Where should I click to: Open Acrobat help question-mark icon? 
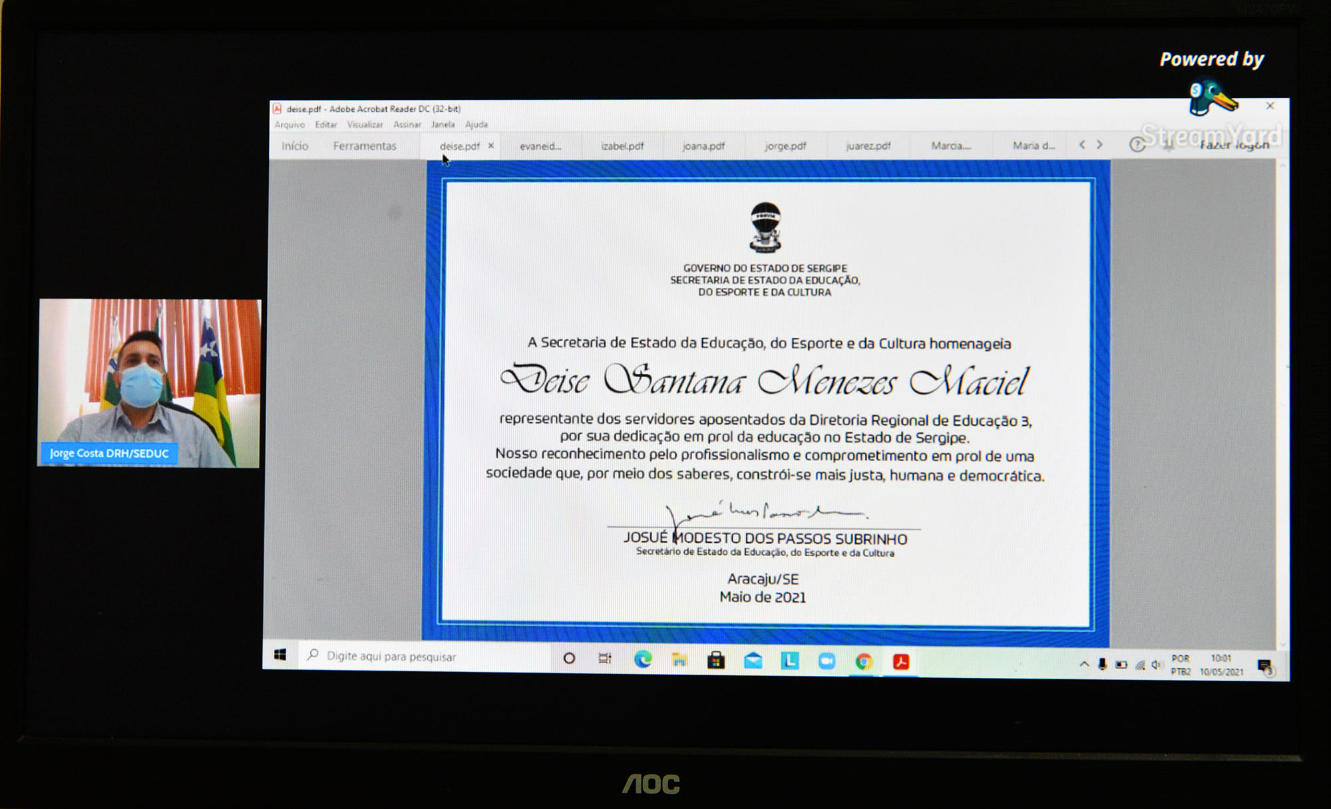[1137, 144]
